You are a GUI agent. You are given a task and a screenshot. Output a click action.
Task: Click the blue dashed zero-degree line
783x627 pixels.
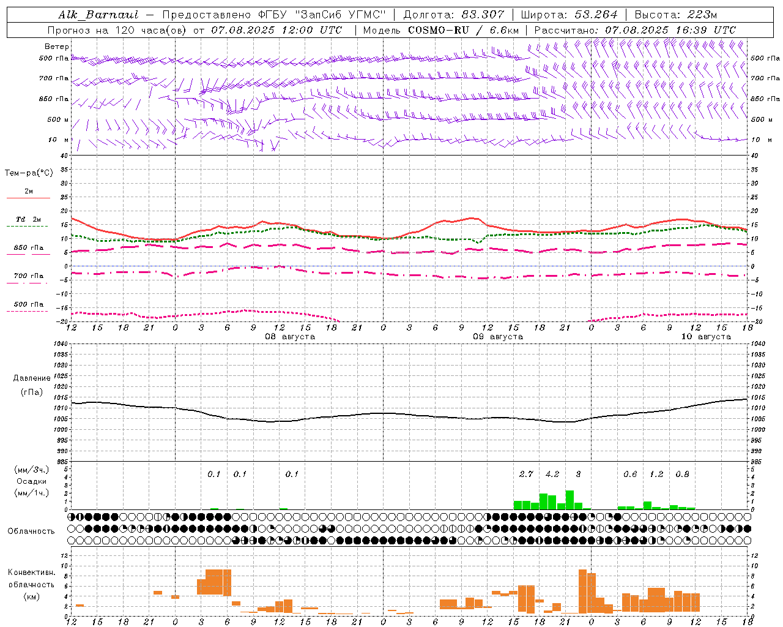(x=409, y=266)
